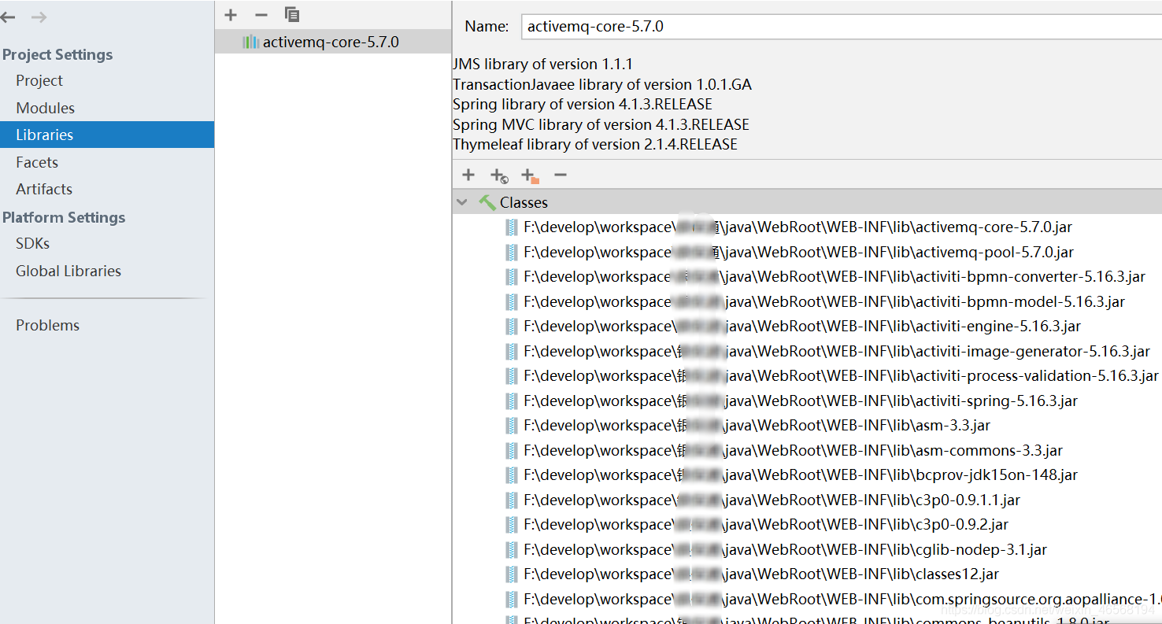The height and width of the screenshot is (624, 1162).
Task: Click jar icon of activiti-bpmn-model jar
Action: coord(513,302)
